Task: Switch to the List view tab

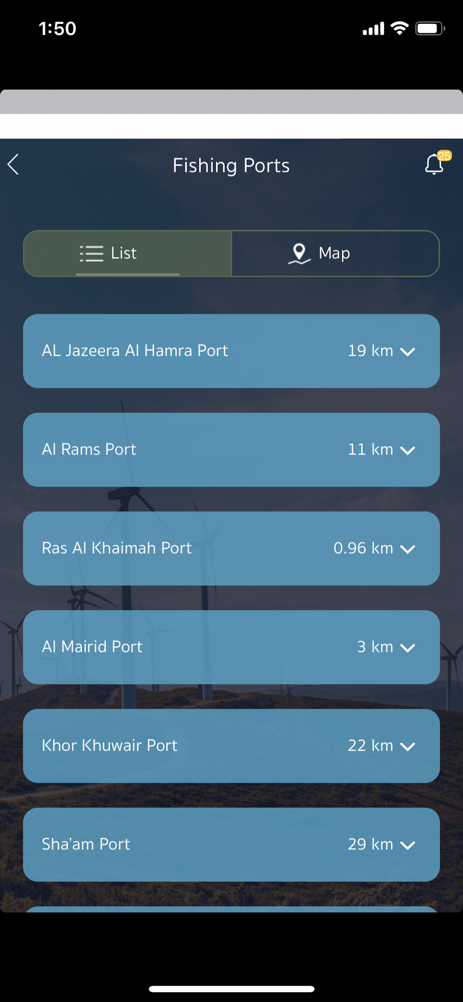Action: point(127,253)
